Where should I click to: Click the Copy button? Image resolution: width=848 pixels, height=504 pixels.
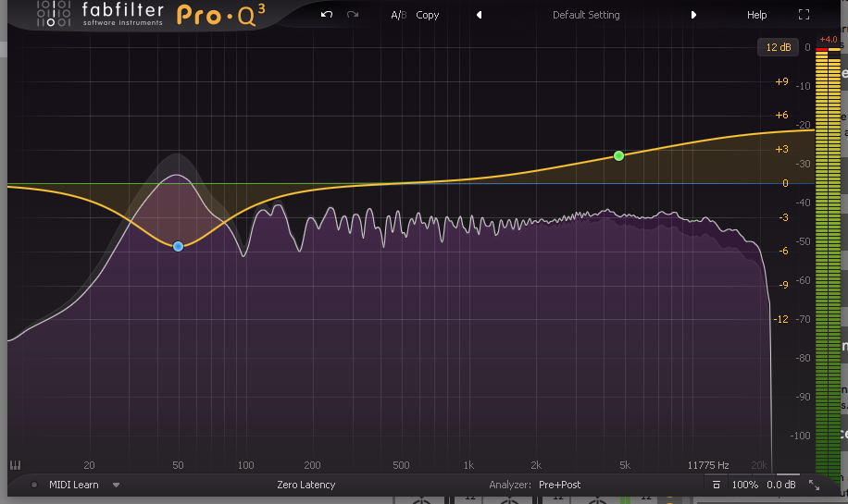(x=428, y=15)
